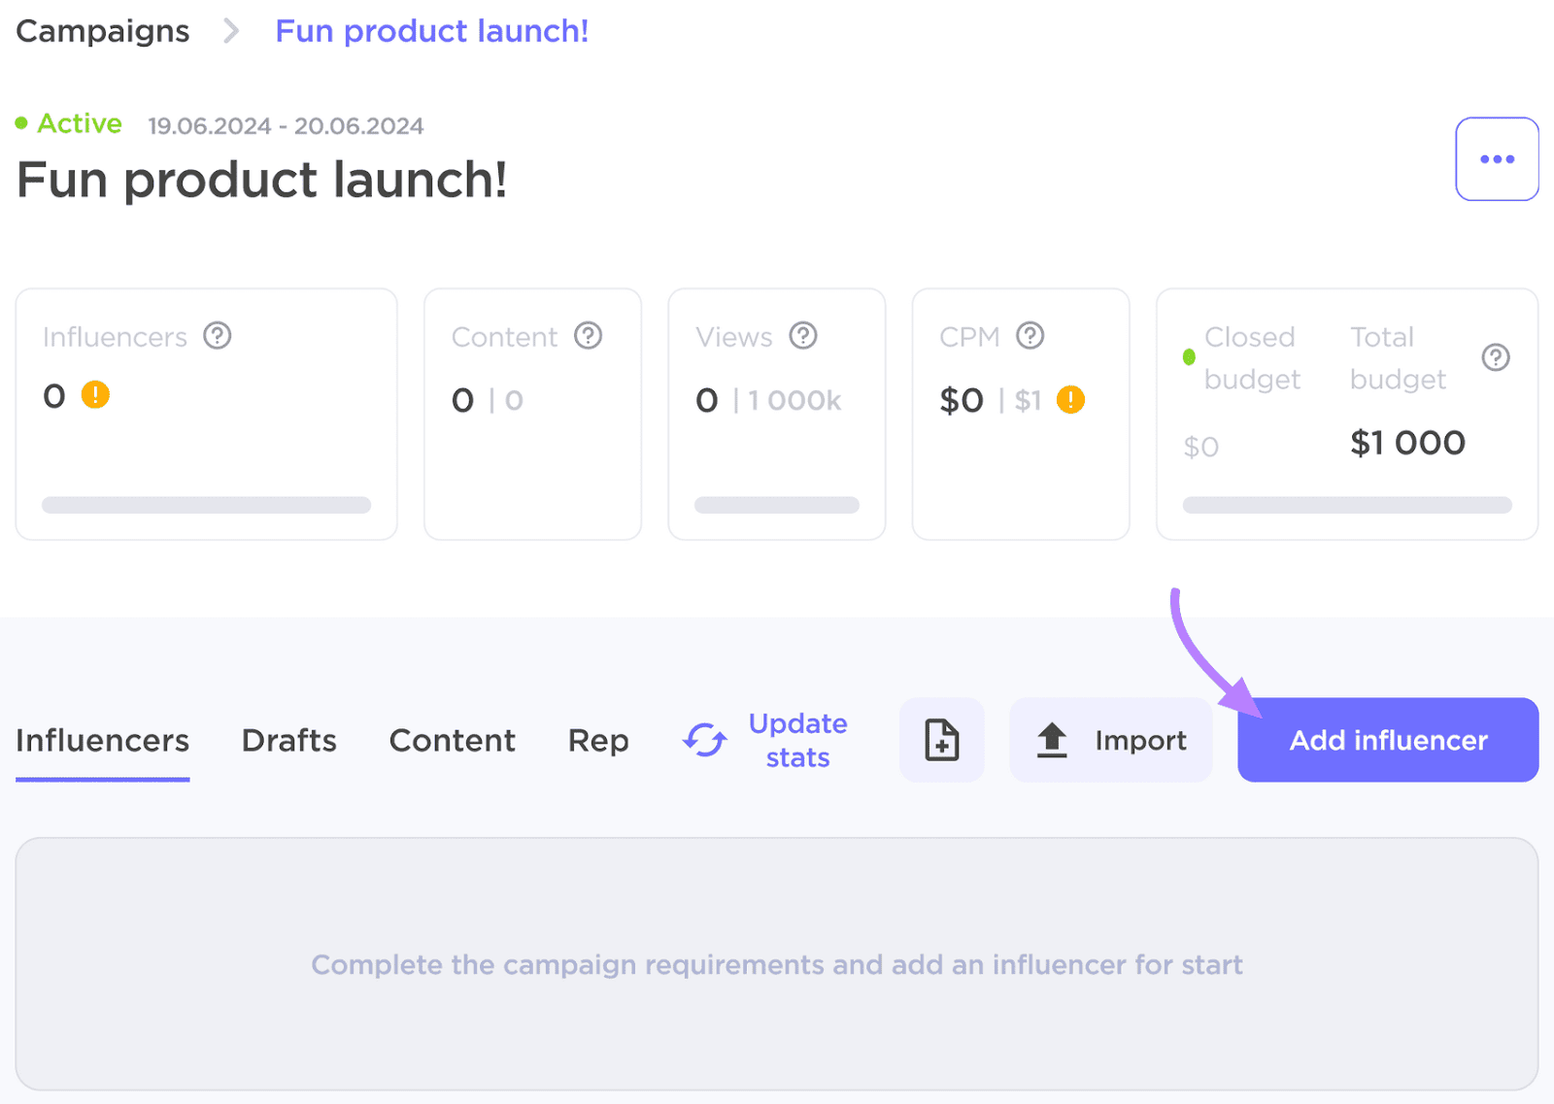Click the Import upload icon
Screen dimensions: 1554x1104
(1052, 740)
